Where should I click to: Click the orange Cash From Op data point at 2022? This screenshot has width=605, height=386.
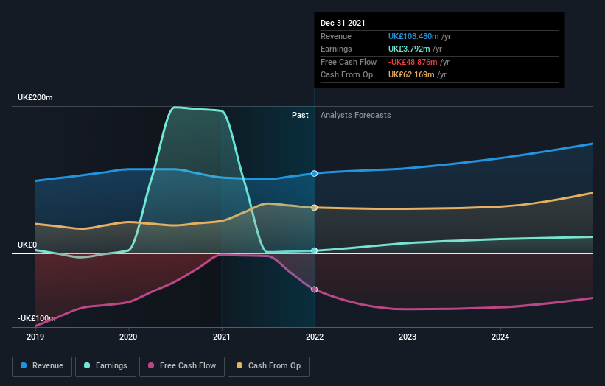click(x=315, y=208)
